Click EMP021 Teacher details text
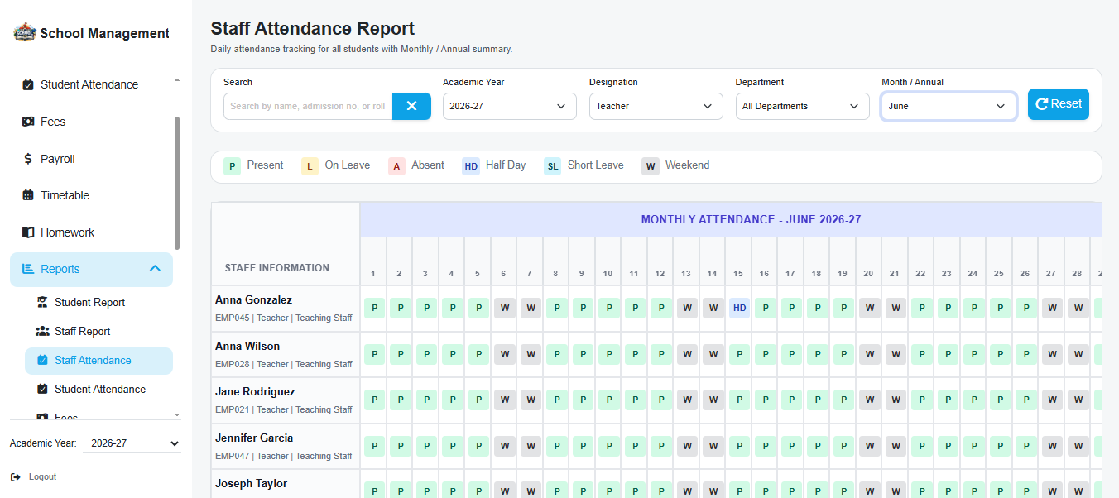Viewport: 1119px width, 498px height. coord(284,409)
